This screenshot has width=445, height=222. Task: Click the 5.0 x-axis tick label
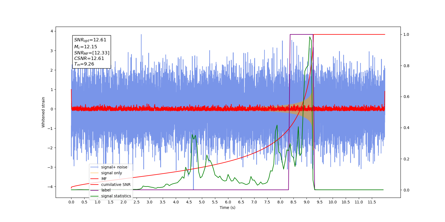click(x=202, y=202)
